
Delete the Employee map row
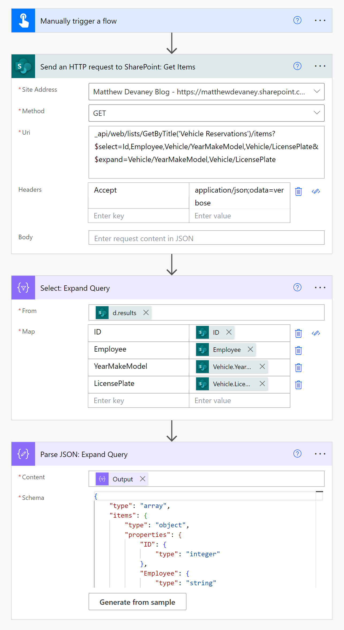[x=298, y=351]
